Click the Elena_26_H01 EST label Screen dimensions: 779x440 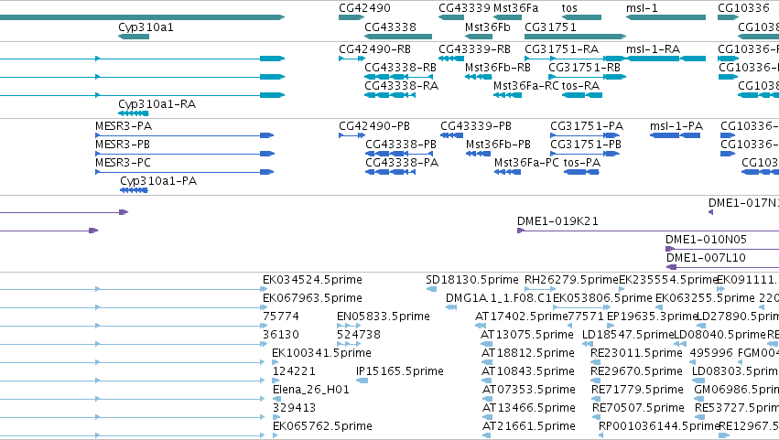(311, 391)
